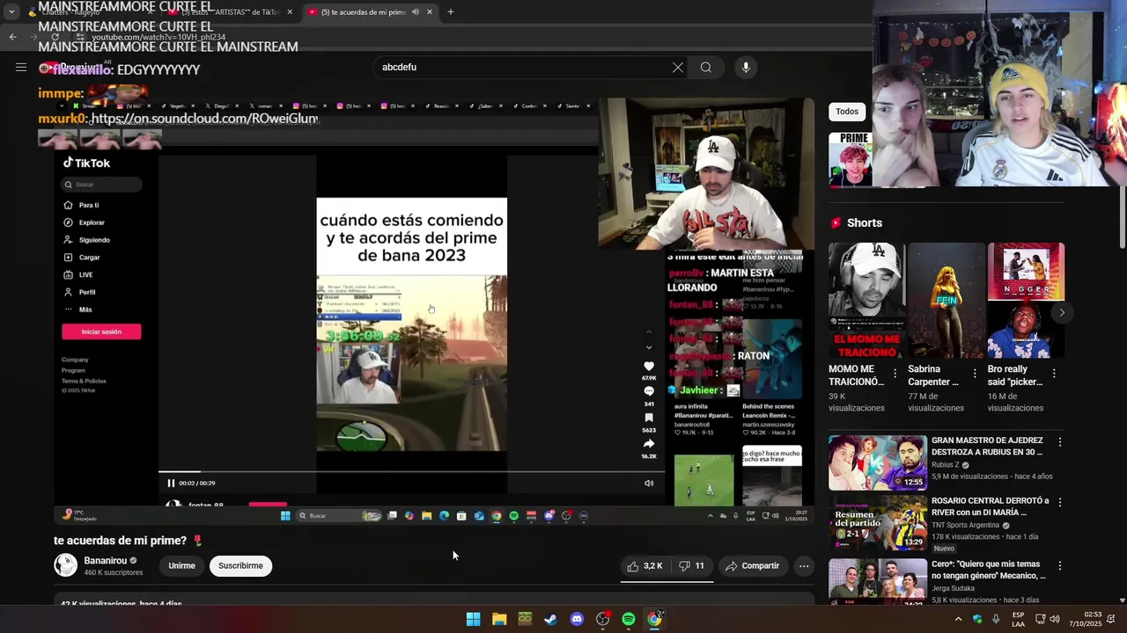Open the ESP LAA language switcher
This screenshot has width=1127, height=633.
click(1018, 619)
